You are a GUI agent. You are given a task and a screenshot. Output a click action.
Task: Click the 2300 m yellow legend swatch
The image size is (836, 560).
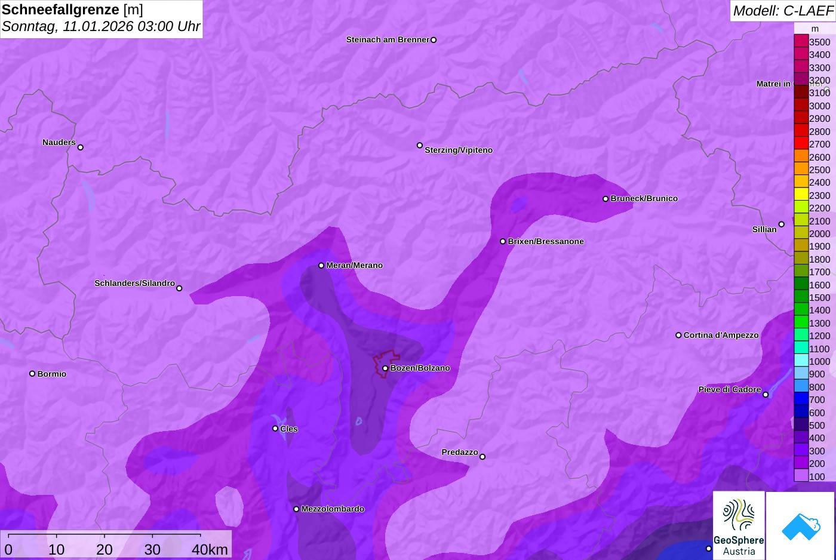coord(801,195)
